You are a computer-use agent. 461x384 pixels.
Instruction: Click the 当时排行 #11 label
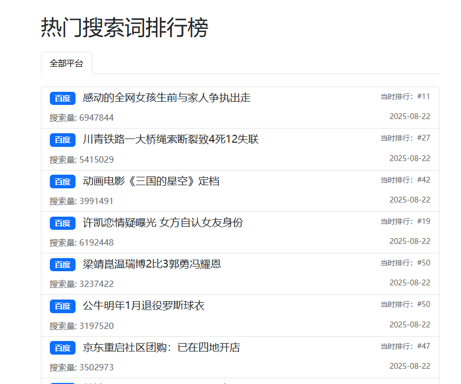404,95
